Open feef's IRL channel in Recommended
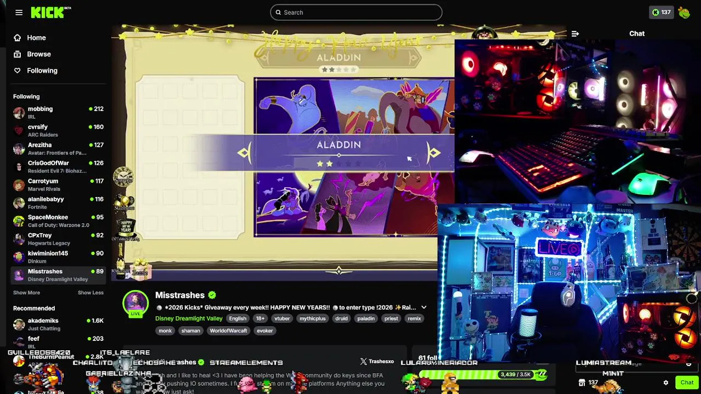 click(x=59, y=342)
